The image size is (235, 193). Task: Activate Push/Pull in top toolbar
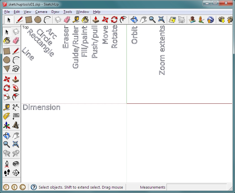pos(96,20)
